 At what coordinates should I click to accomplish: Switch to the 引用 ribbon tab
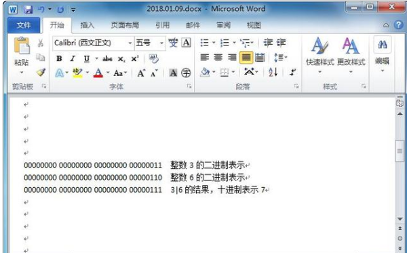tap(163, 25)
